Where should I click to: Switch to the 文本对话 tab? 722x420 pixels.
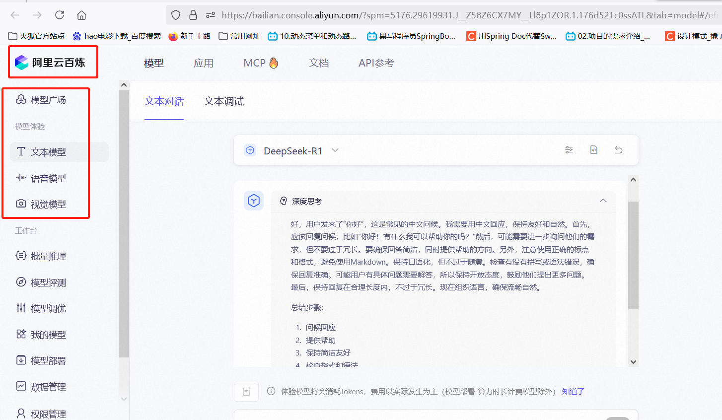tap(164, 101)
